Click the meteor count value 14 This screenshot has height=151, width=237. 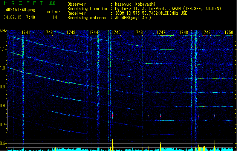click(x=55, y=17)
